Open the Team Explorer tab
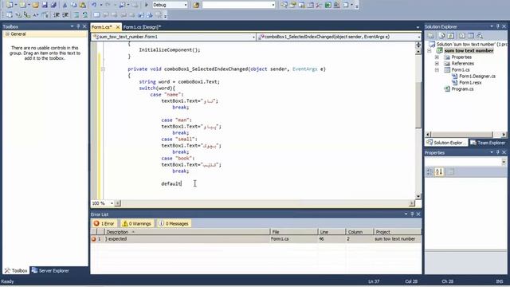The width and height of the screenshot is (510, 287). coord(488,143)
